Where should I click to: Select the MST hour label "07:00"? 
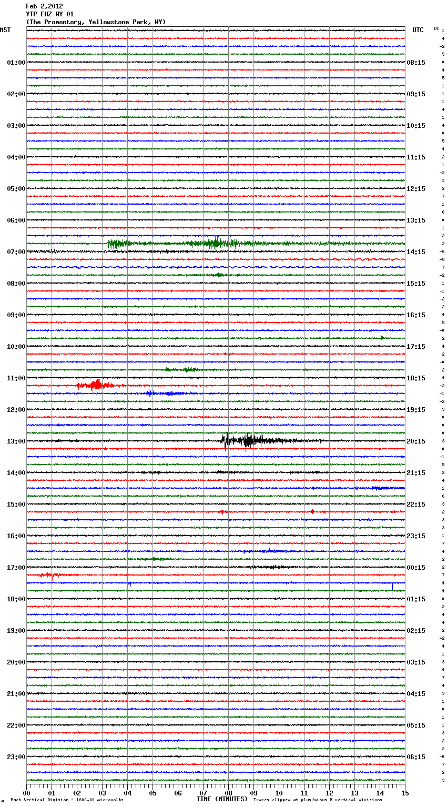(x=16, y=252)
